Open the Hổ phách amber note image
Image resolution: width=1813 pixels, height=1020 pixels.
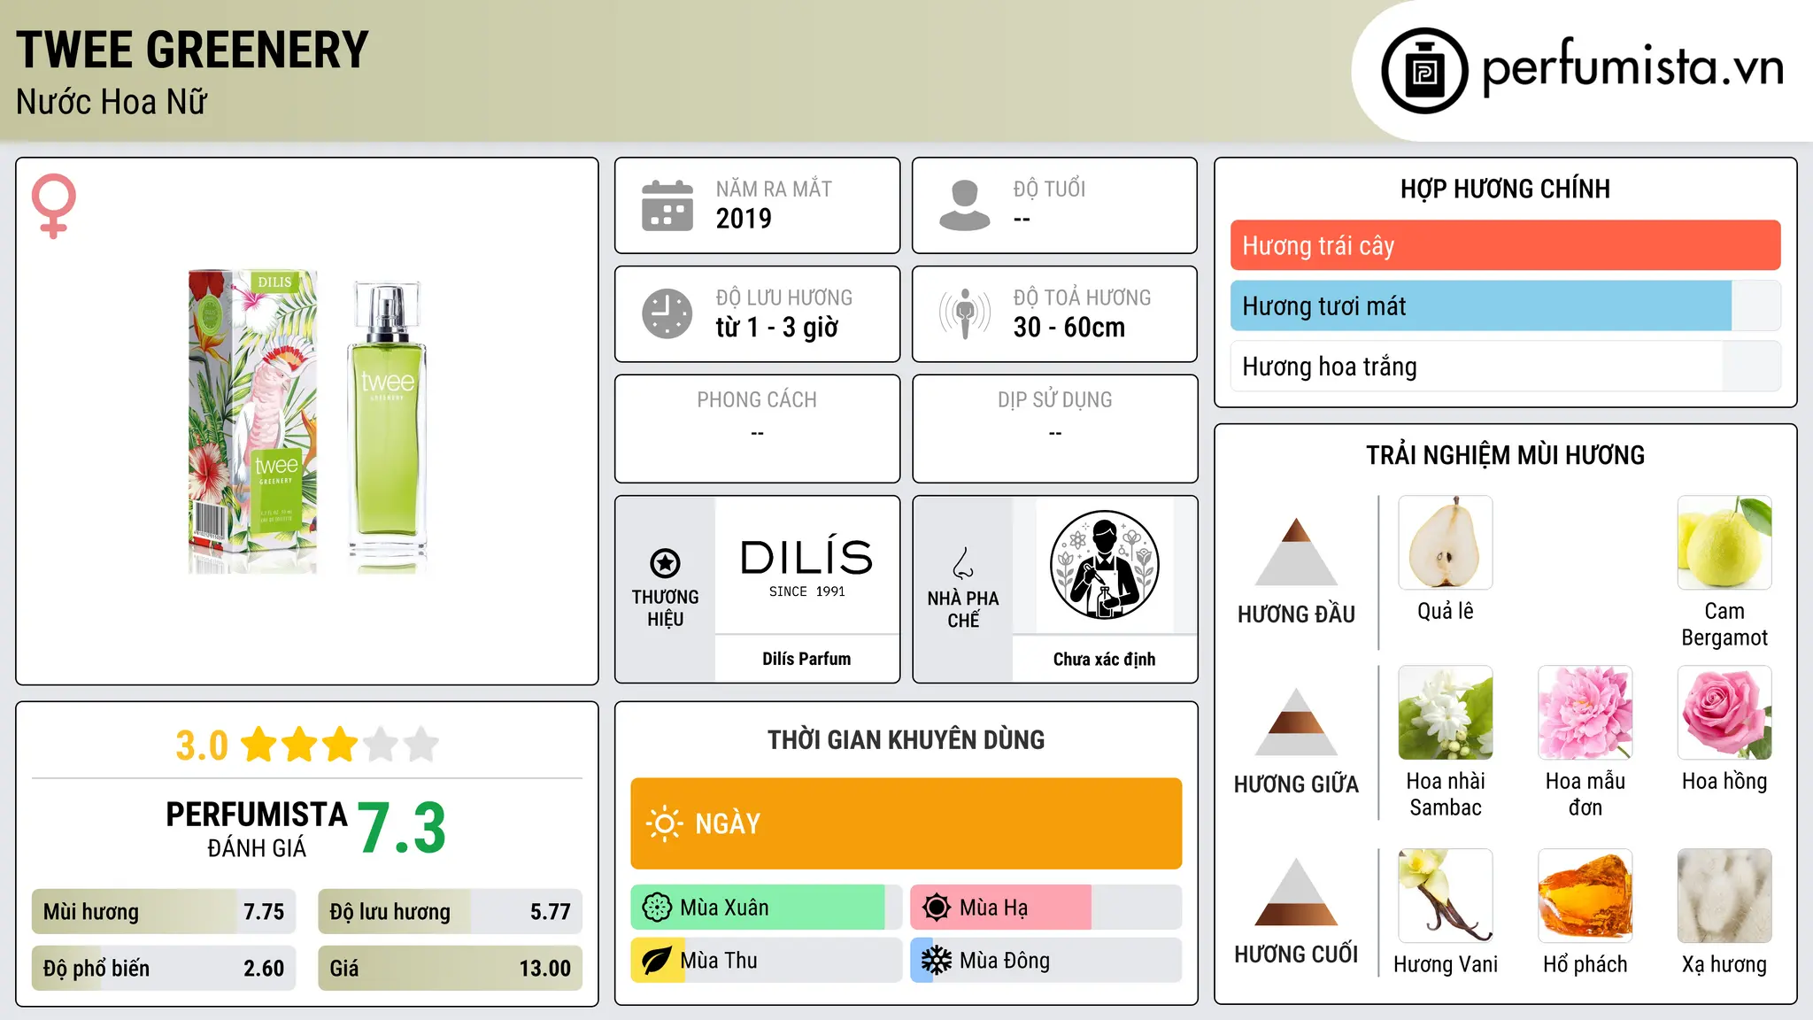click(1585, 896)
